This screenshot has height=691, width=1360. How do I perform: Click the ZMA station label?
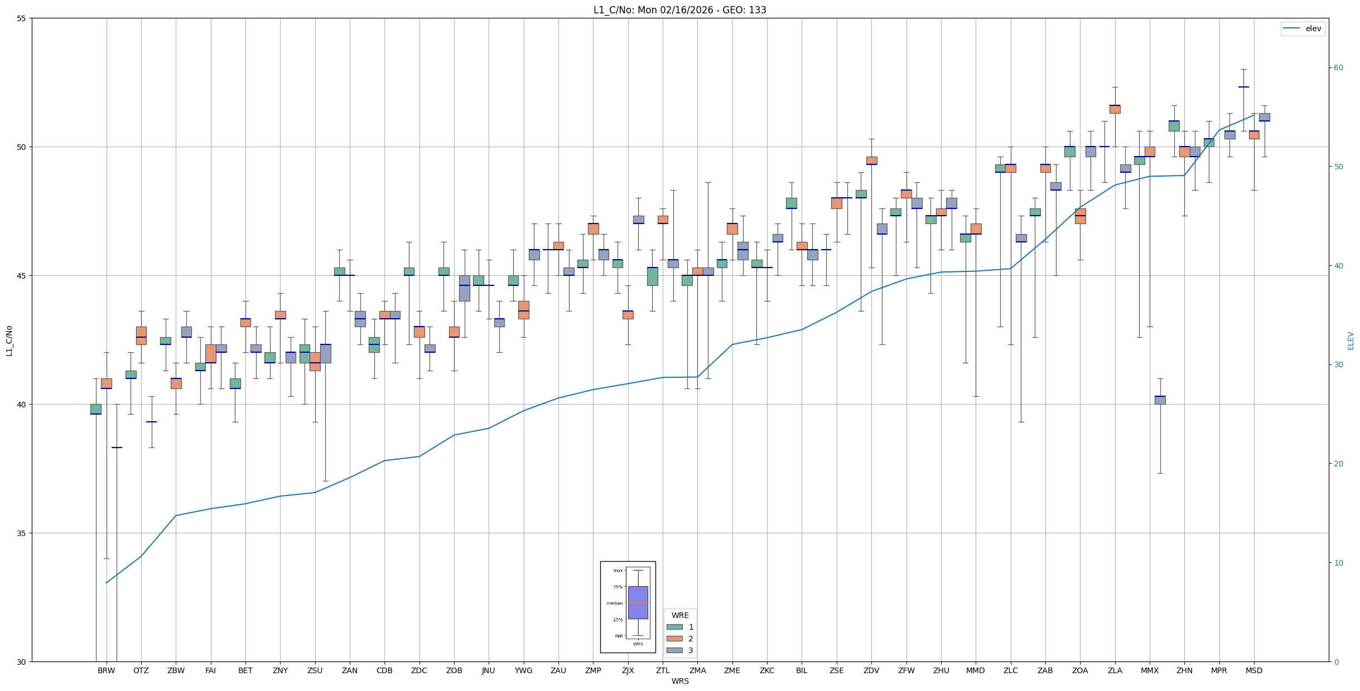(x=697, y=670)
